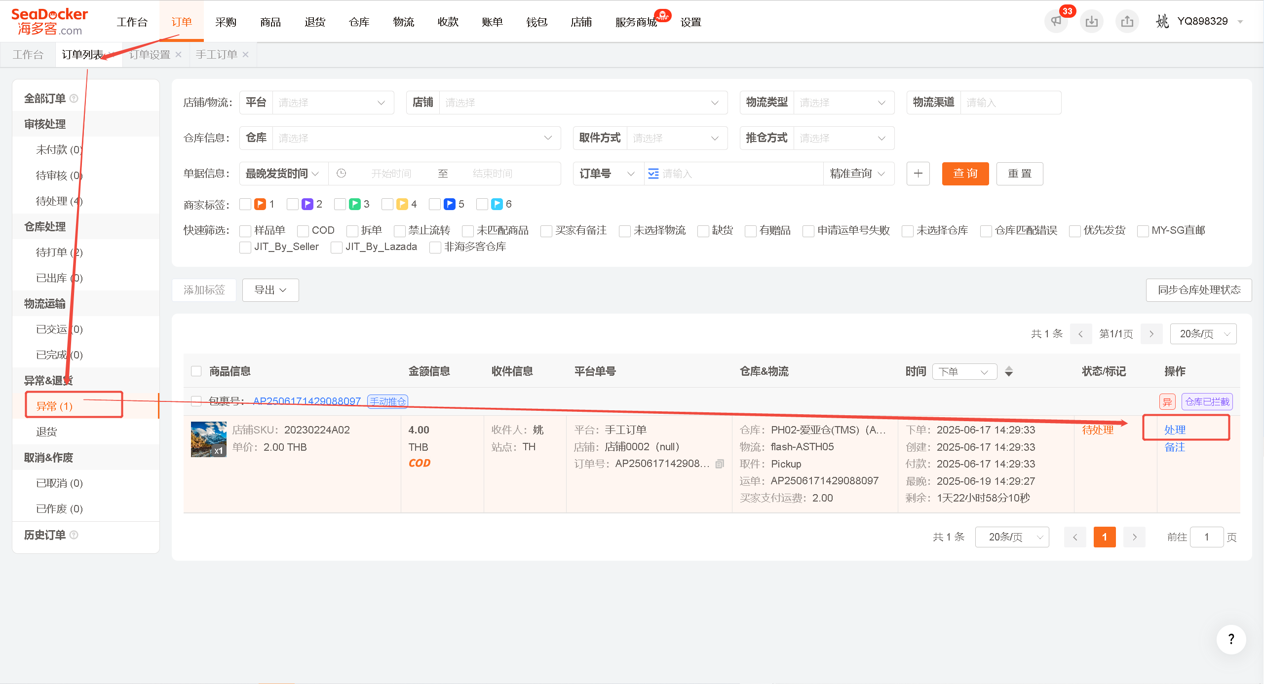Click the orange 查询 button
Viewport: 1264px width, 684px height.
(x=965, y=174)
